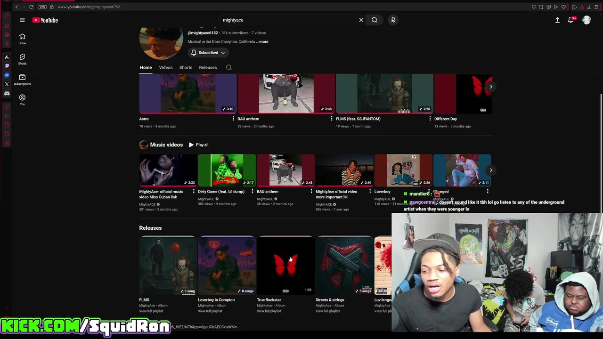Click Play all for Music videos
Viewport: 603px width, 339px height.
click(x=198, y=145)
